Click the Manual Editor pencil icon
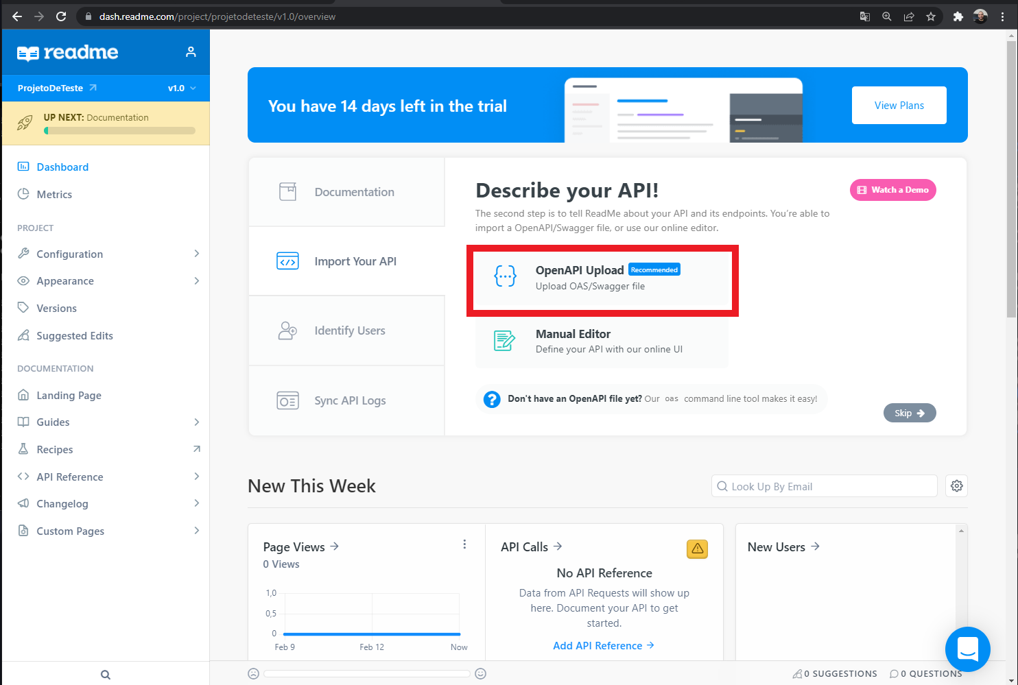 (504, 340)
